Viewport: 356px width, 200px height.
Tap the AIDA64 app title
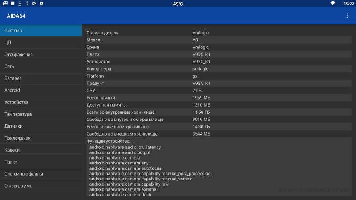tap(16, 16)
